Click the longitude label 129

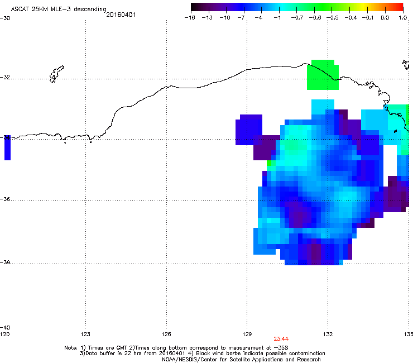click(x=247, y=335)
